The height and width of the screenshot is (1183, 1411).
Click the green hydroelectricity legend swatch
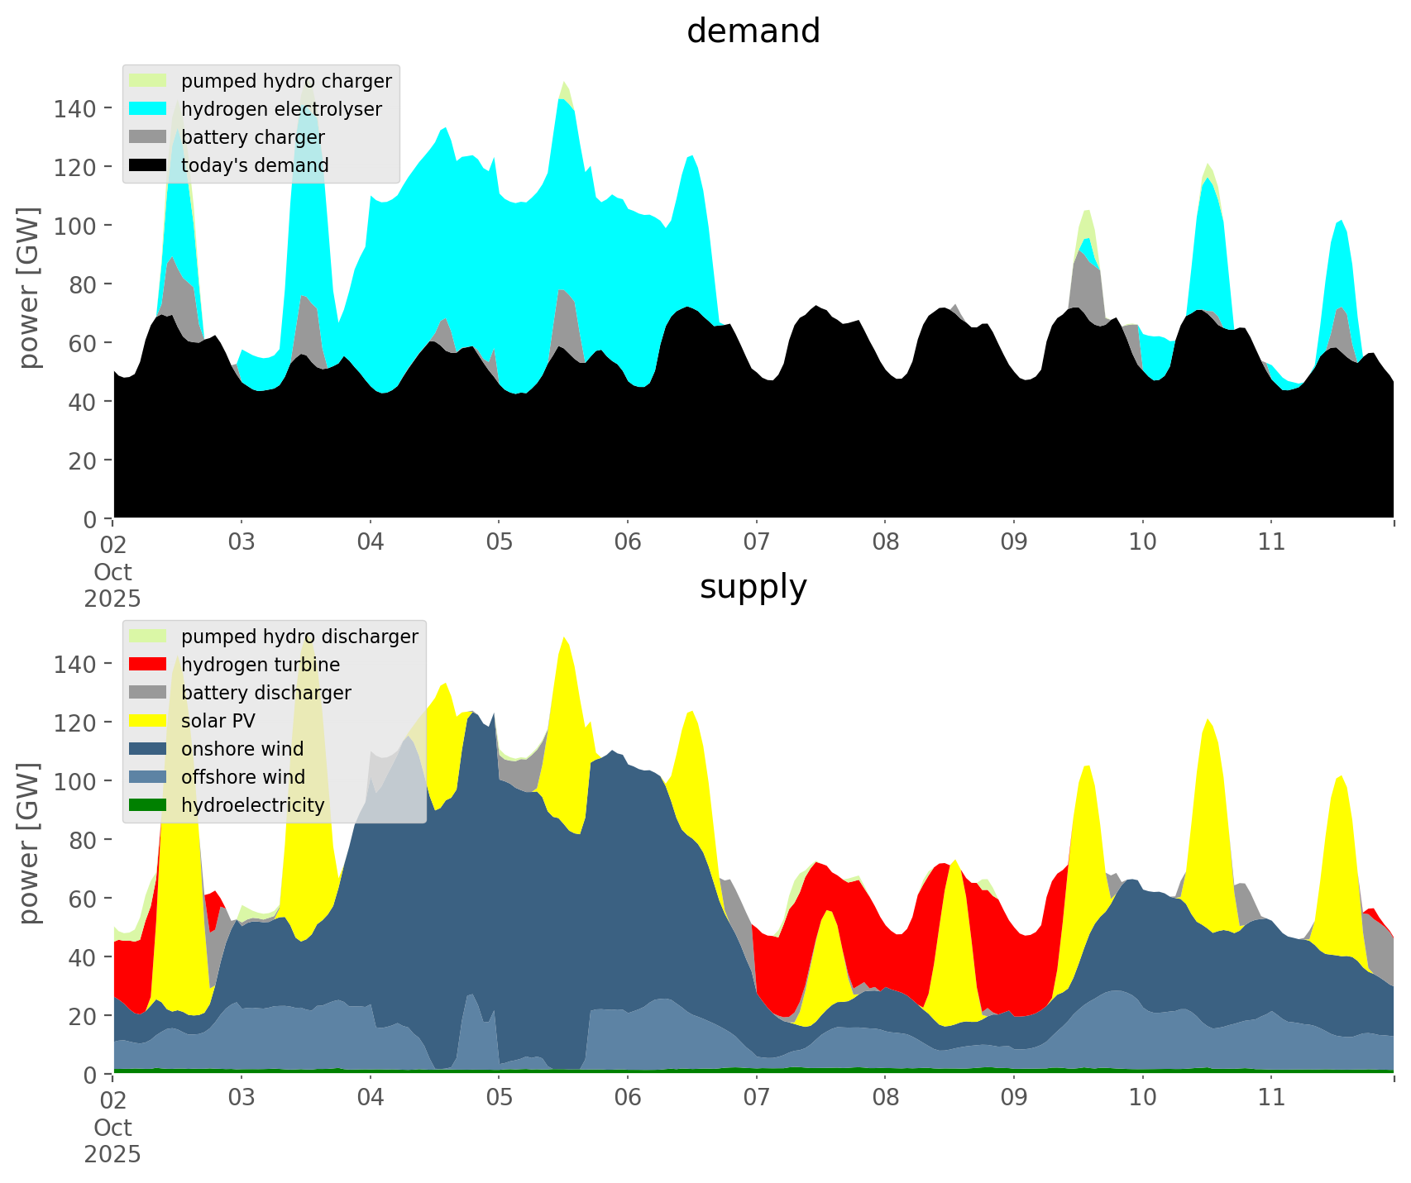[x=148, y=805]
